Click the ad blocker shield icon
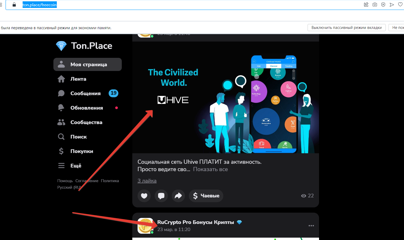Image resolution: width=404 pixels, height=240 pixels. (x=383, y=4)
